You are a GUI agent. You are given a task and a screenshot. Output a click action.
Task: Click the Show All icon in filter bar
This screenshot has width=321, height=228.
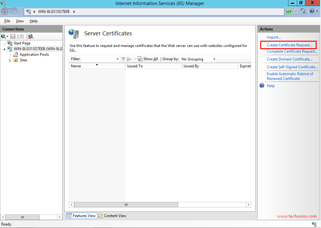click(140, 59)
